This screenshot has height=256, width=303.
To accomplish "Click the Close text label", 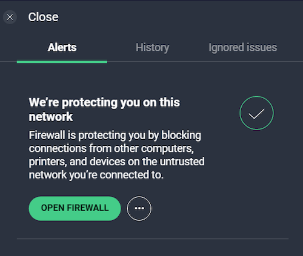I will pyautogui.click(x=43, y=17).
